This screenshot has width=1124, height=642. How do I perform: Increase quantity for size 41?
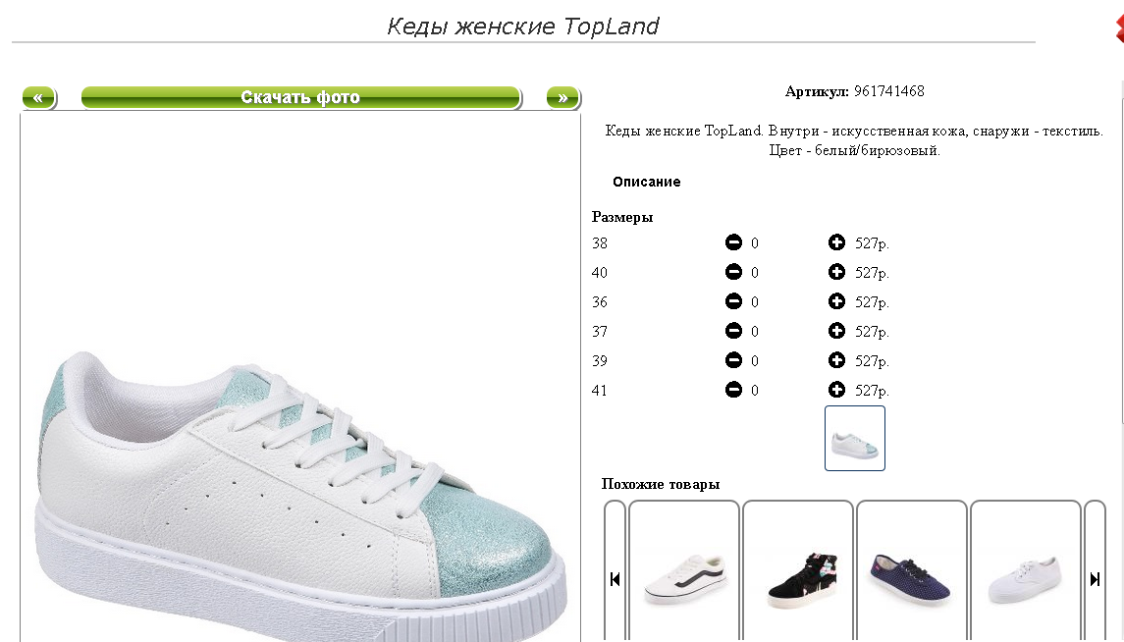coord(836,390)
